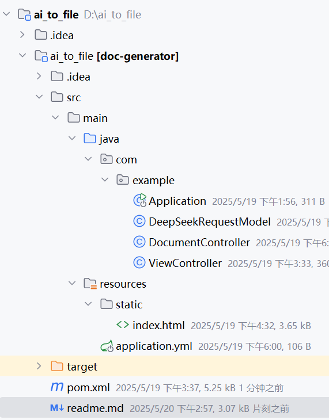
Task: Open the DeepSeekRequestModel class file
Action: 210,222
